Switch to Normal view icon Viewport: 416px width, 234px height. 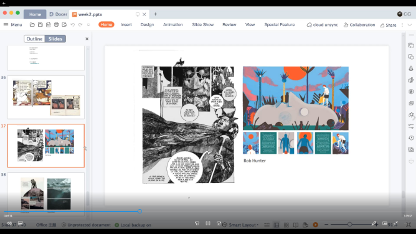(277, 225)
